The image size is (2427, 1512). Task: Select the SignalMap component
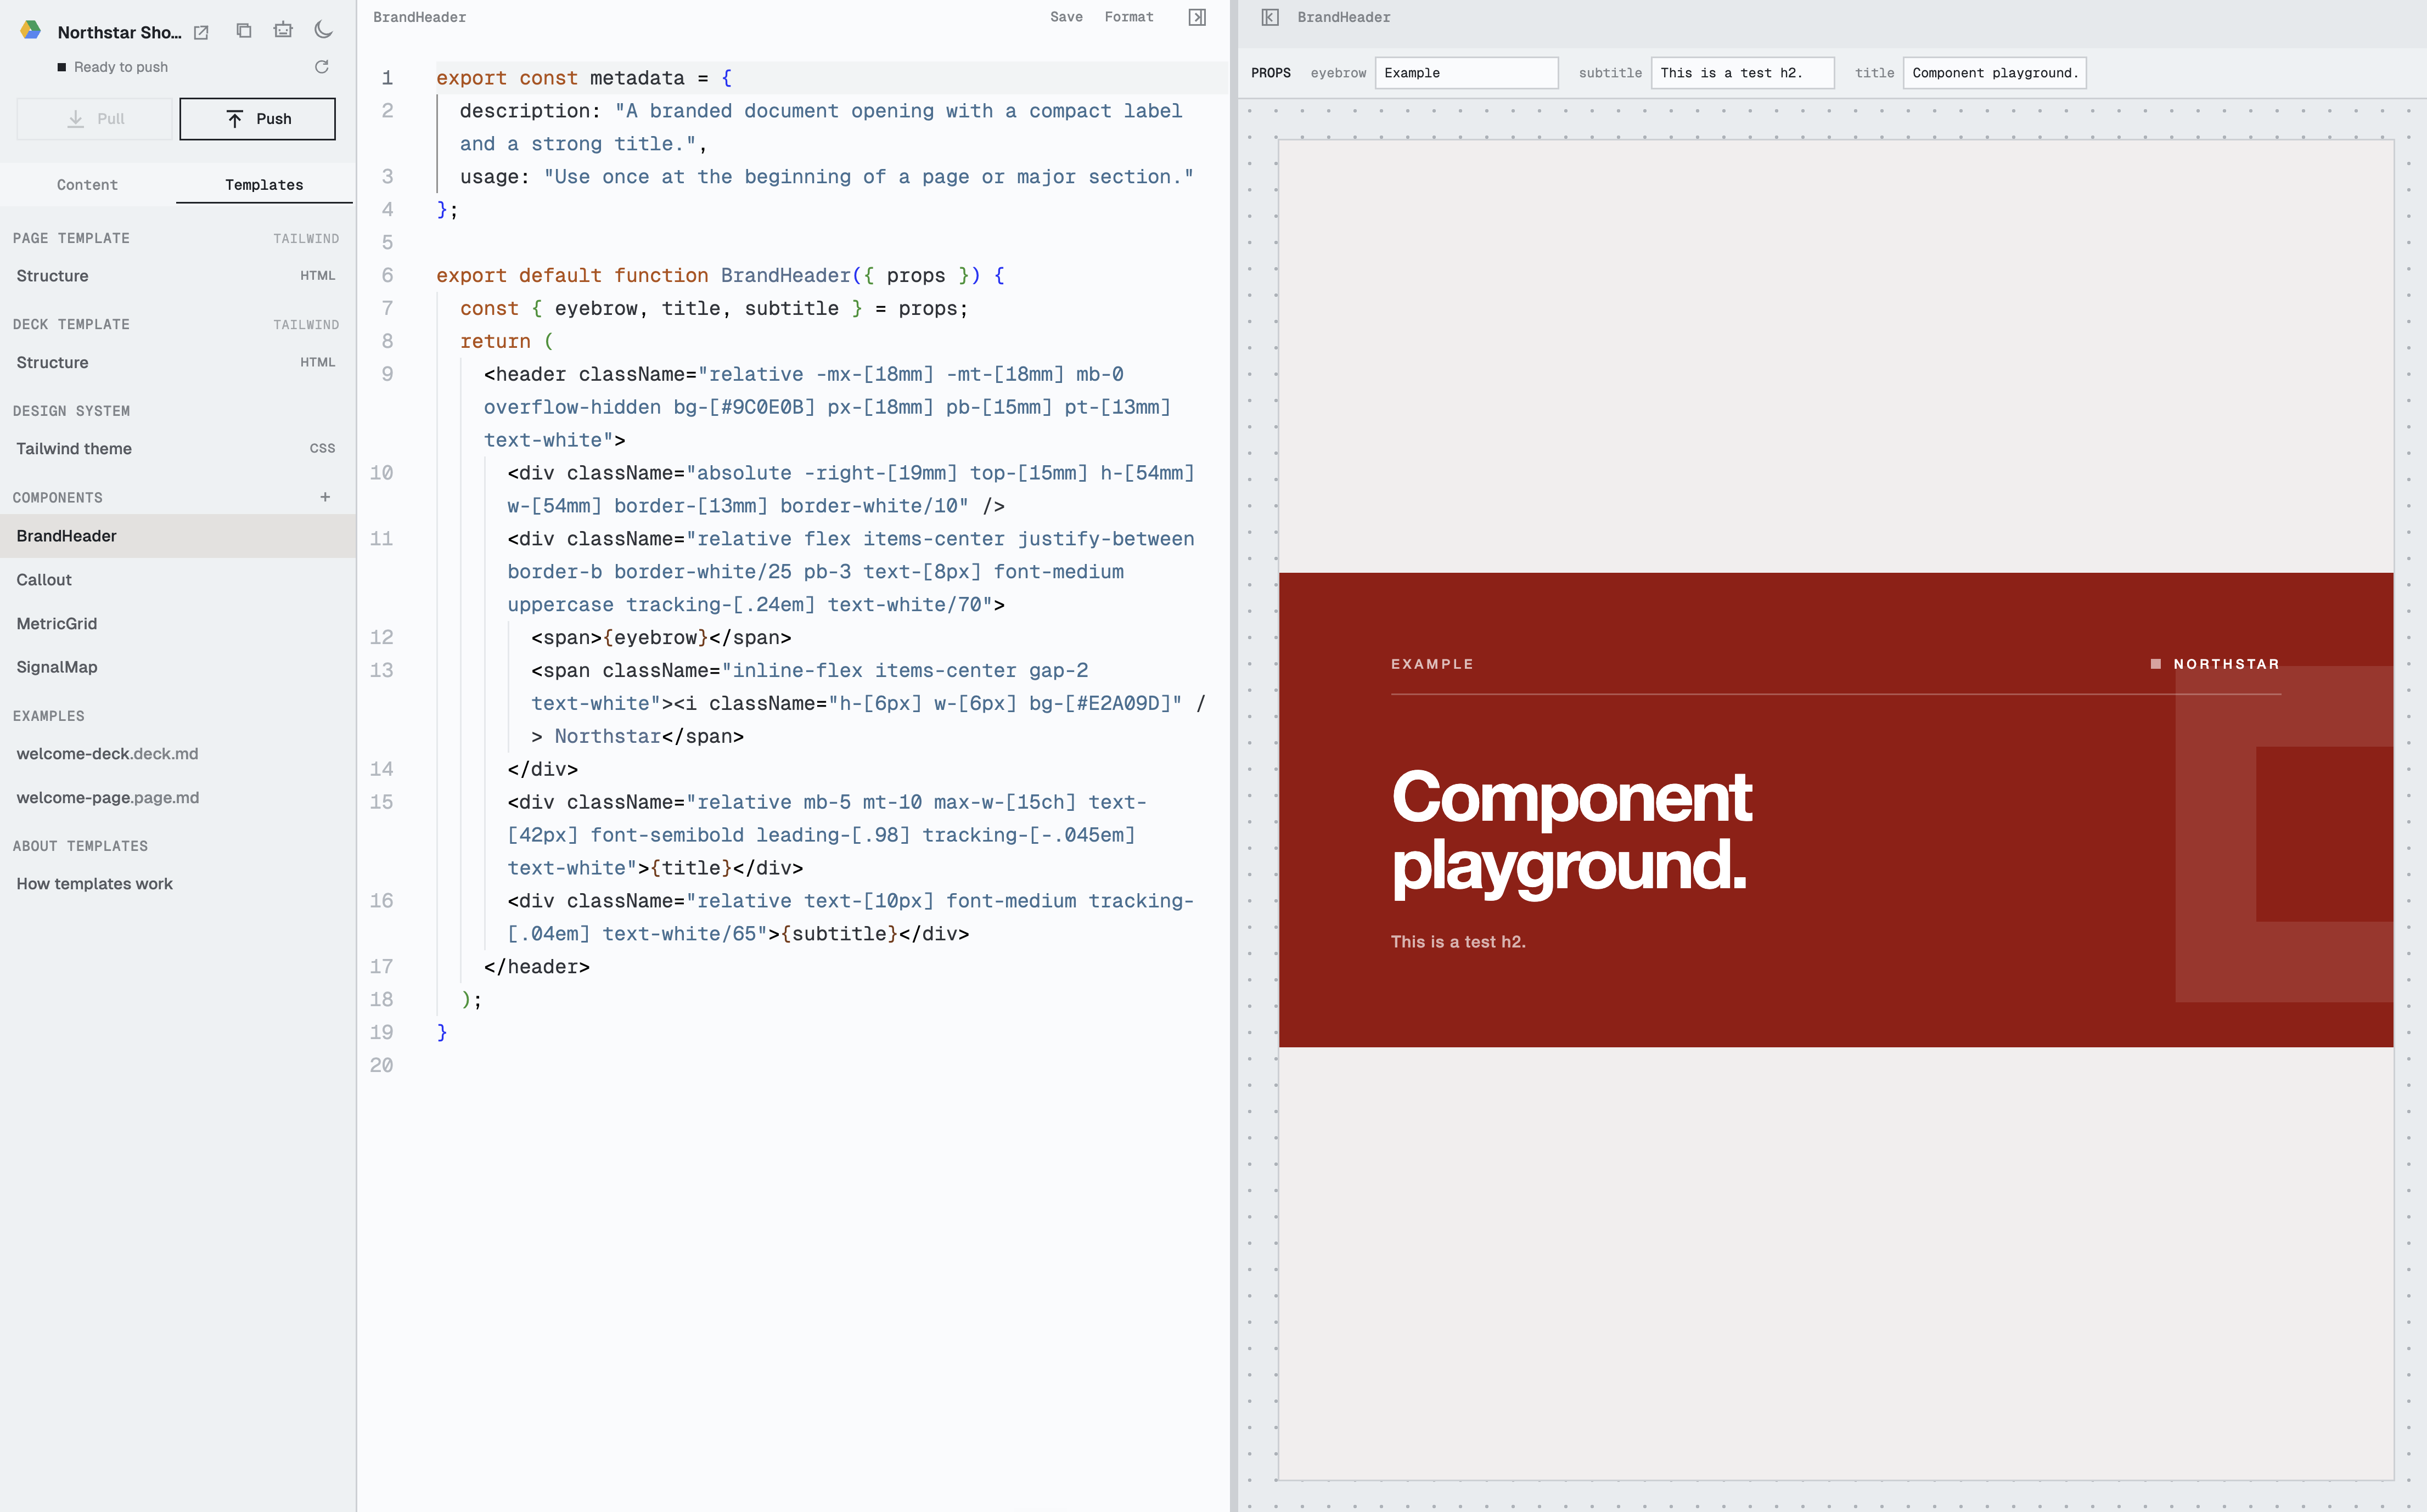(x=178, y=667)
